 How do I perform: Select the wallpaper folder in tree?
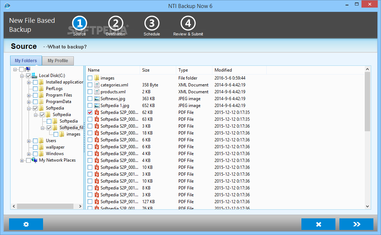tap(55, 147)
